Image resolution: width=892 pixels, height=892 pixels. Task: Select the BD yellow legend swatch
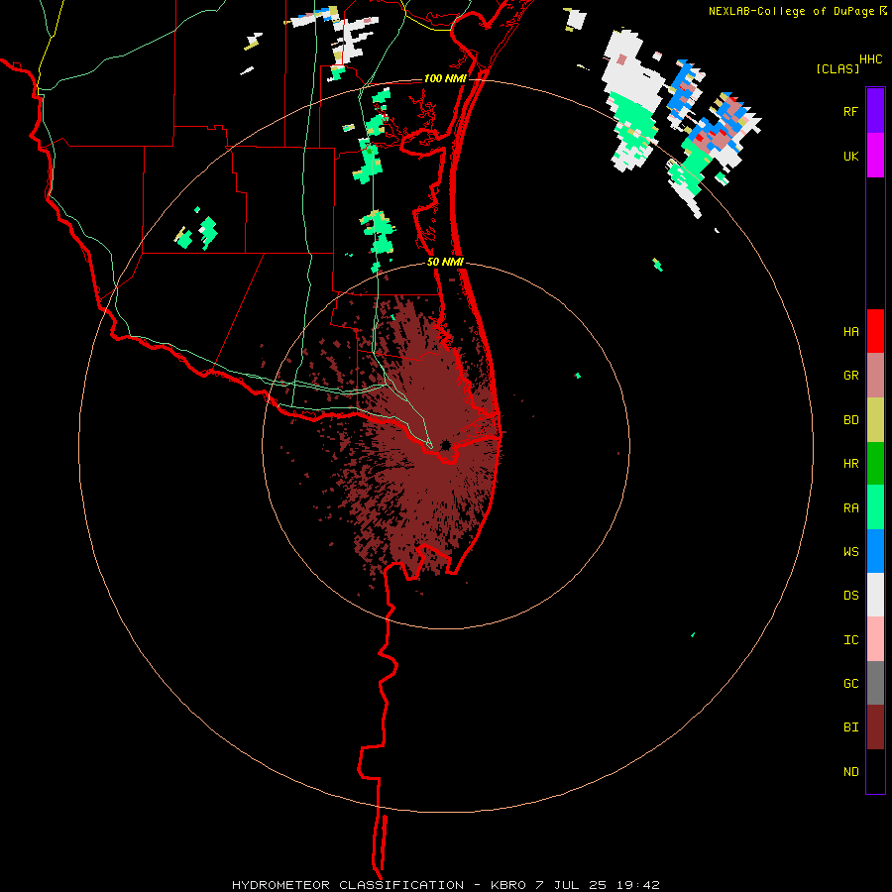[875, 420]
